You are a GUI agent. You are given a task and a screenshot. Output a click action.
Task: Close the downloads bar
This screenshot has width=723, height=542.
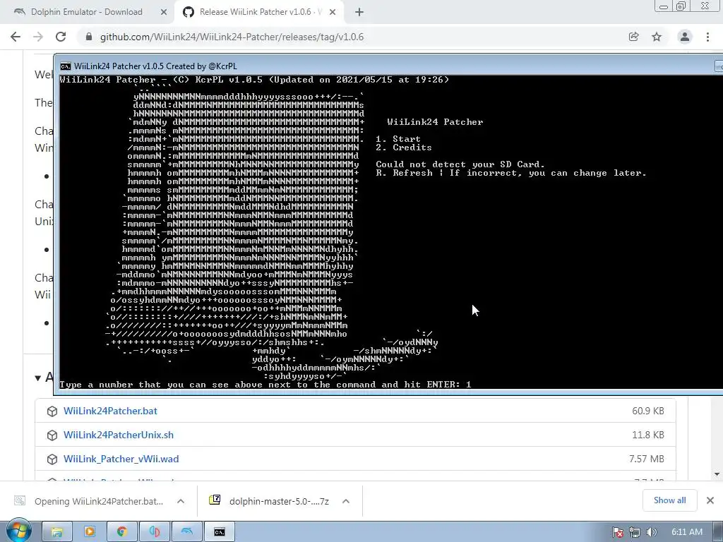pyautogui.click(x=710, y=500)
